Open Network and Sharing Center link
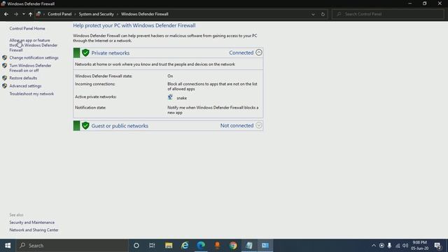Viewport: 448px width, 252px height. 34,230
